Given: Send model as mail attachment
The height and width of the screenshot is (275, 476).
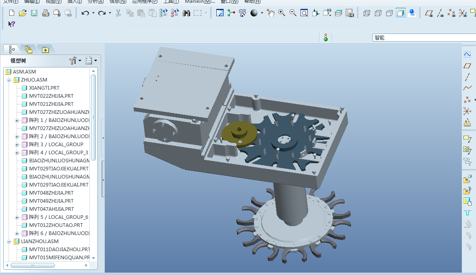Looking at the screenshot, I should tap(57, 13).
